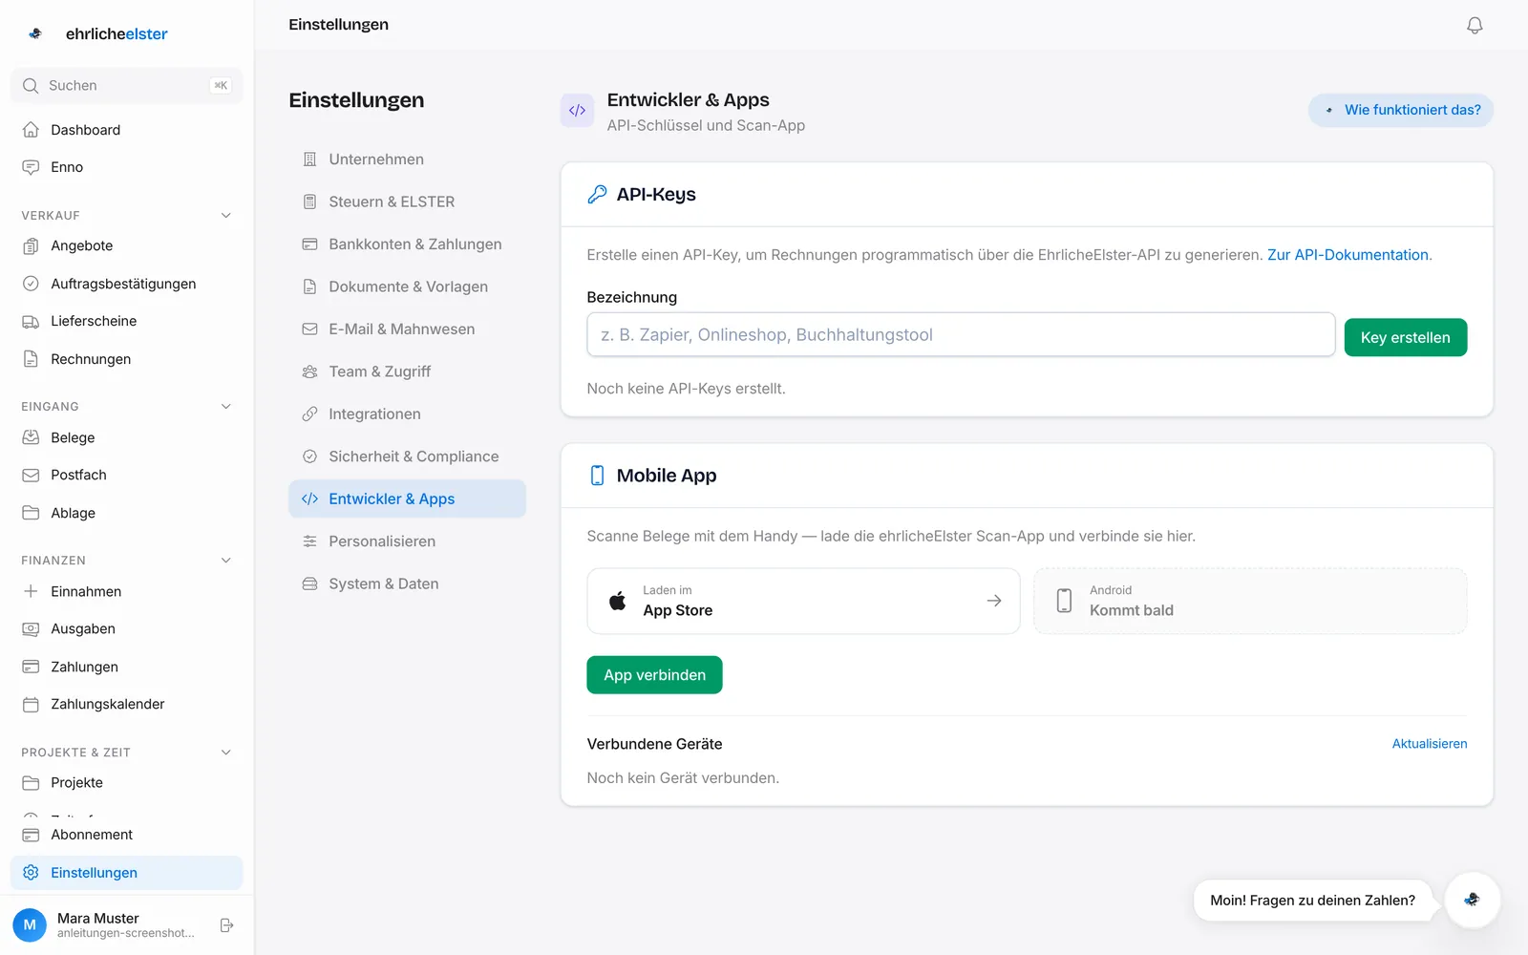The image size is (1528, 955).
Task: Click the Abonnement card icon
Action: (x=31, y=835)
